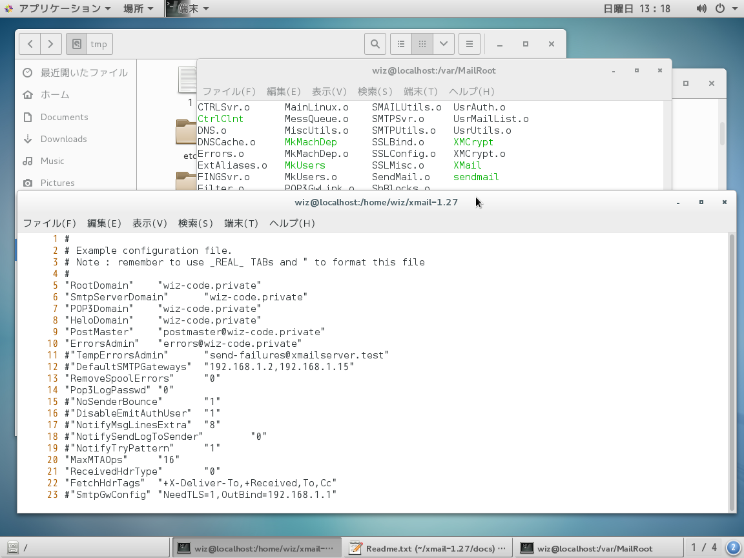Click the Pictures camera icon in the sidebar
The width and height of the screenshot is (744, 558).
[x=28, y=183]
